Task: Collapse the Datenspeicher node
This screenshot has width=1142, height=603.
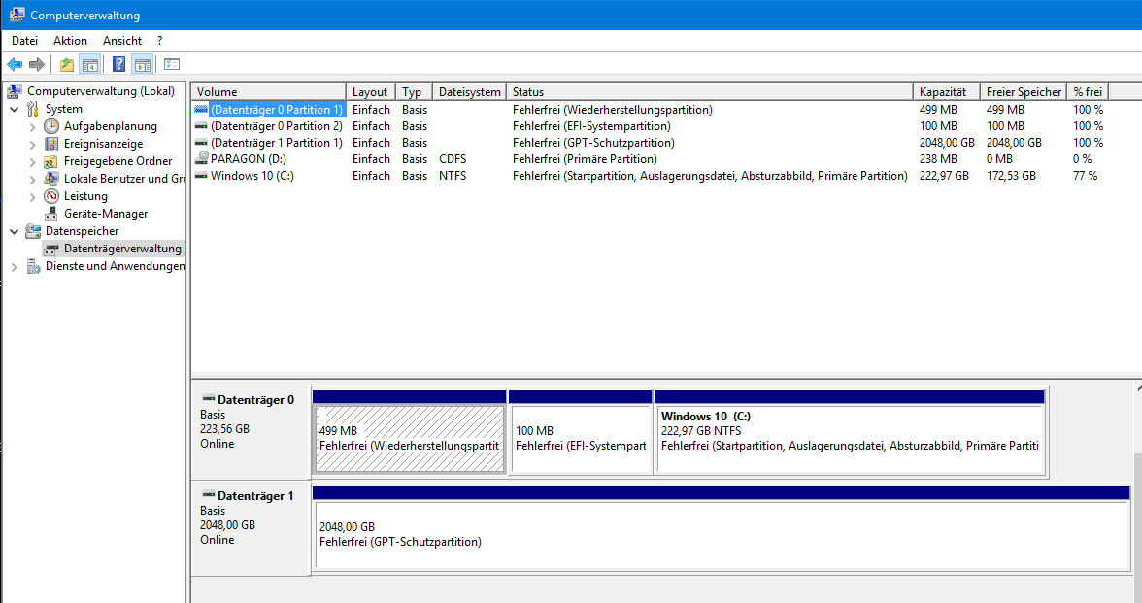Action: point(14,231)
